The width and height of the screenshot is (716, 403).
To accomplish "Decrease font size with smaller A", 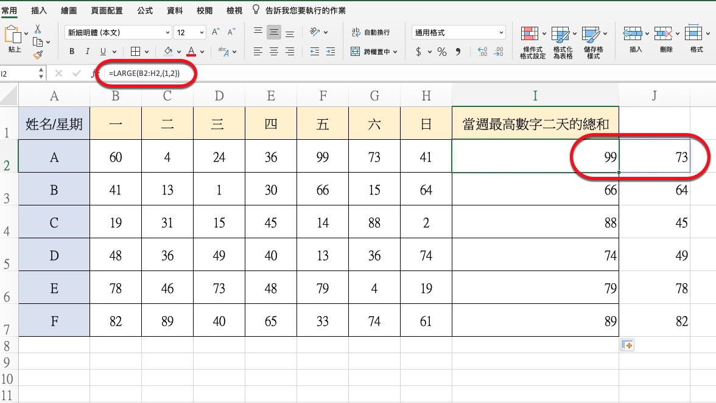I will 231,32.
